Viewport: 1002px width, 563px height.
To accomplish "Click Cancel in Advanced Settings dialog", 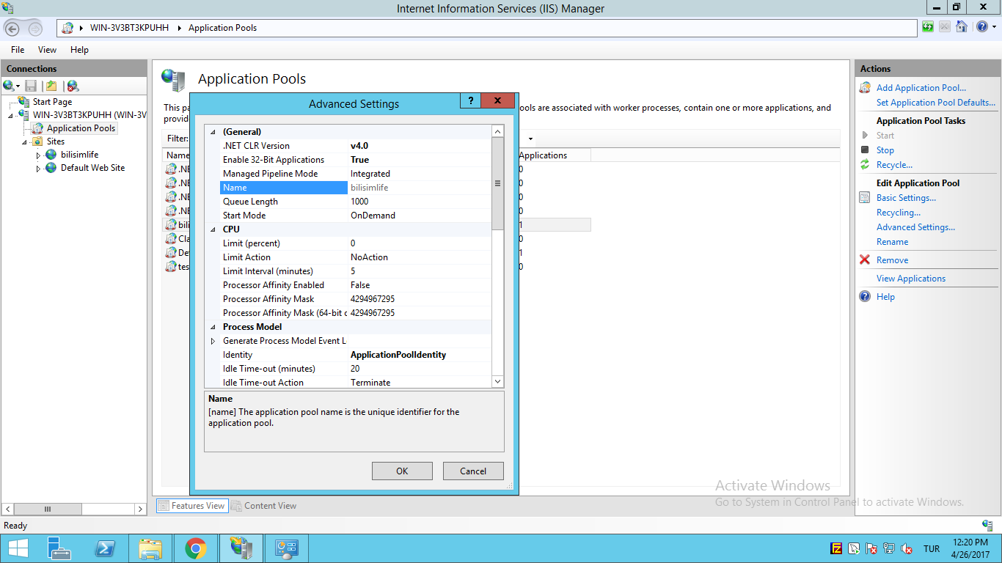I will coord(473,471).
